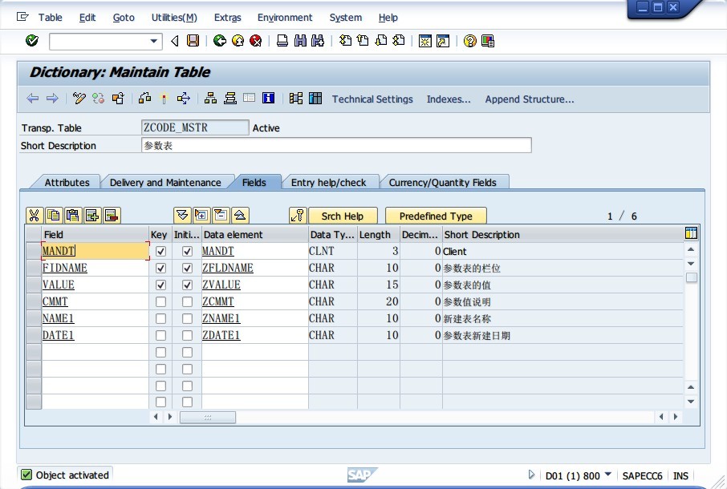Screen dimensions: 727x489
Task: Uncheck Initial Values checkbox for FIDNAME
Action: [187, 268]
